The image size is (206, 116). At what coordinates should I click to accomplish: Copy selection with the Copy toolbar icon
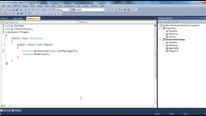coord(25,10)
